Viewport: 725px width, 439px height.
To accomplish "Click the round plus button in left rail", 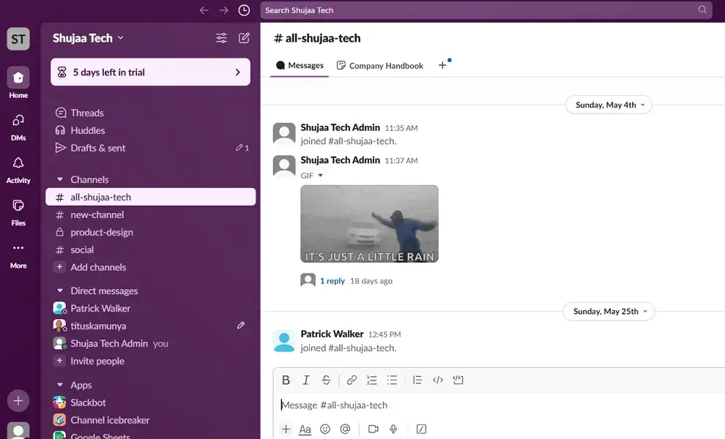I will [x=18, y=401].
